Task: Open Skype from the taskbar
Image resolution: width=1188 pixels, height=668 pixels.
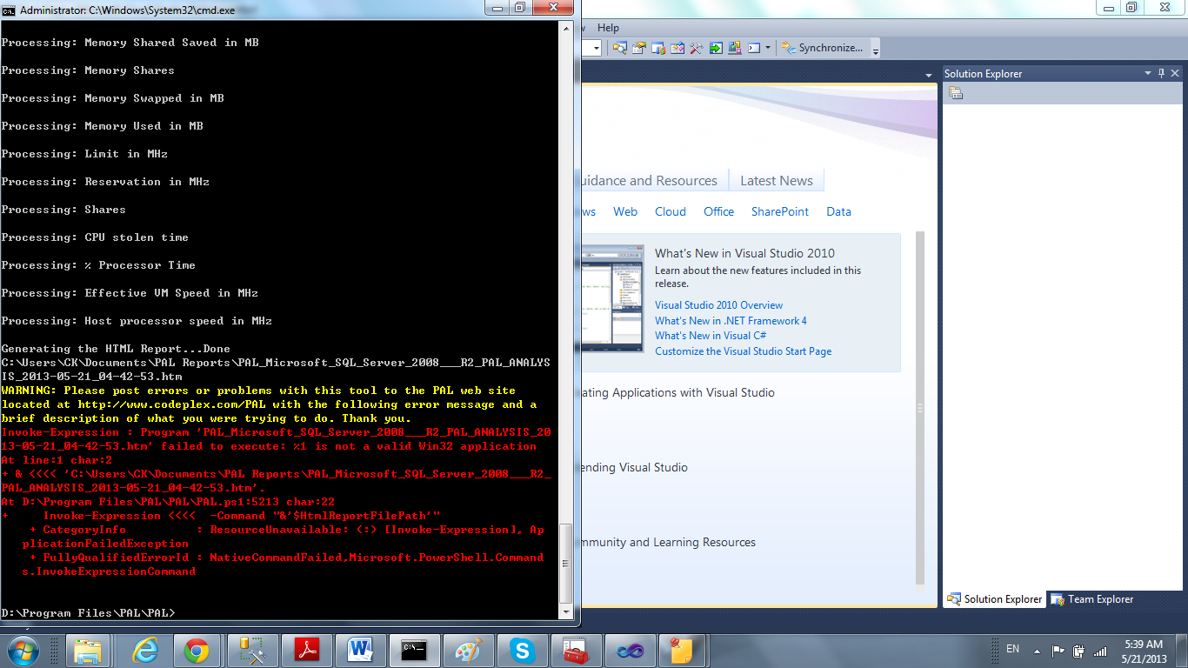Action: coord(522,650)
